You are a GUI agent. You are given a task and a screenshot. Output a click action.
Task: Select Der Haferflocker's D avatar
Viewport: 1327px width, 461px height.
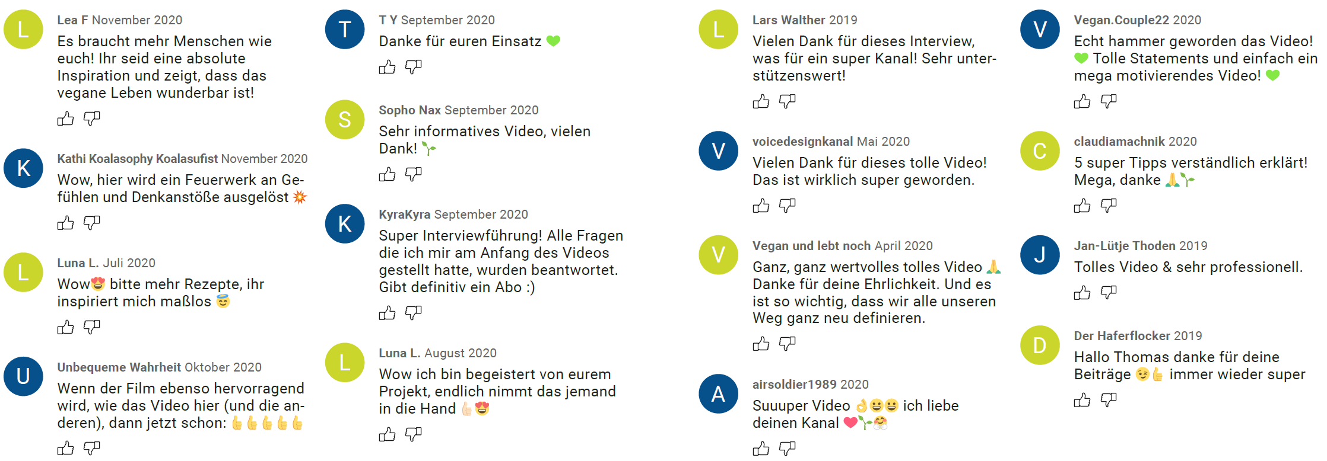pos(1040,345)
